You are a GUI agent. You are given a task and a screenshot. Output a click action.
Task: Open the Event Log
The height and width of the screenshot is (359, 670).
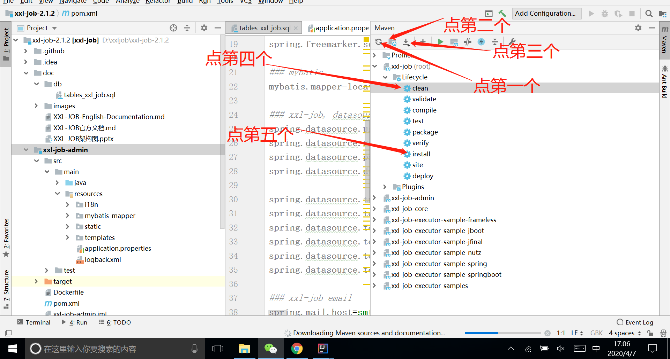click(x=635, y=322)
